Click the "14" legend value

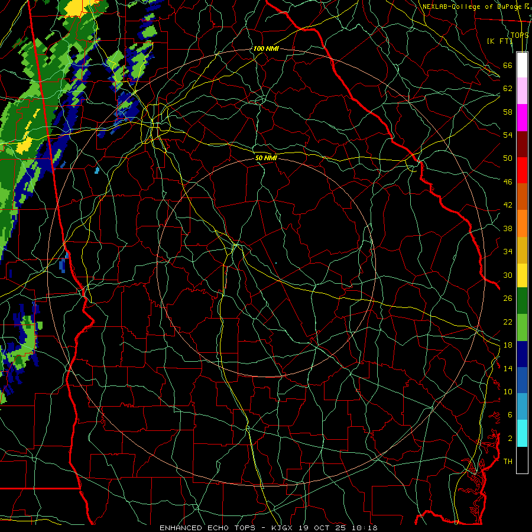tap(508, 368)
